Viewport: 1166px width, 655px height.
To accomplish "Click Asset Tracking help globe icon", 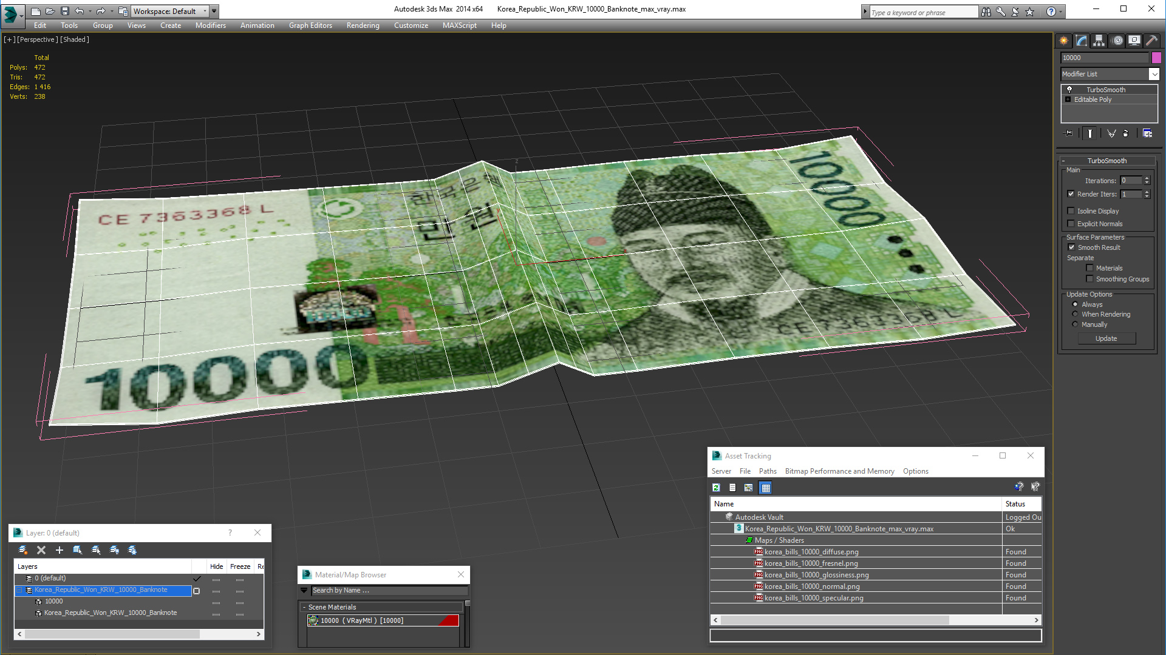I will pos(1019,487).
